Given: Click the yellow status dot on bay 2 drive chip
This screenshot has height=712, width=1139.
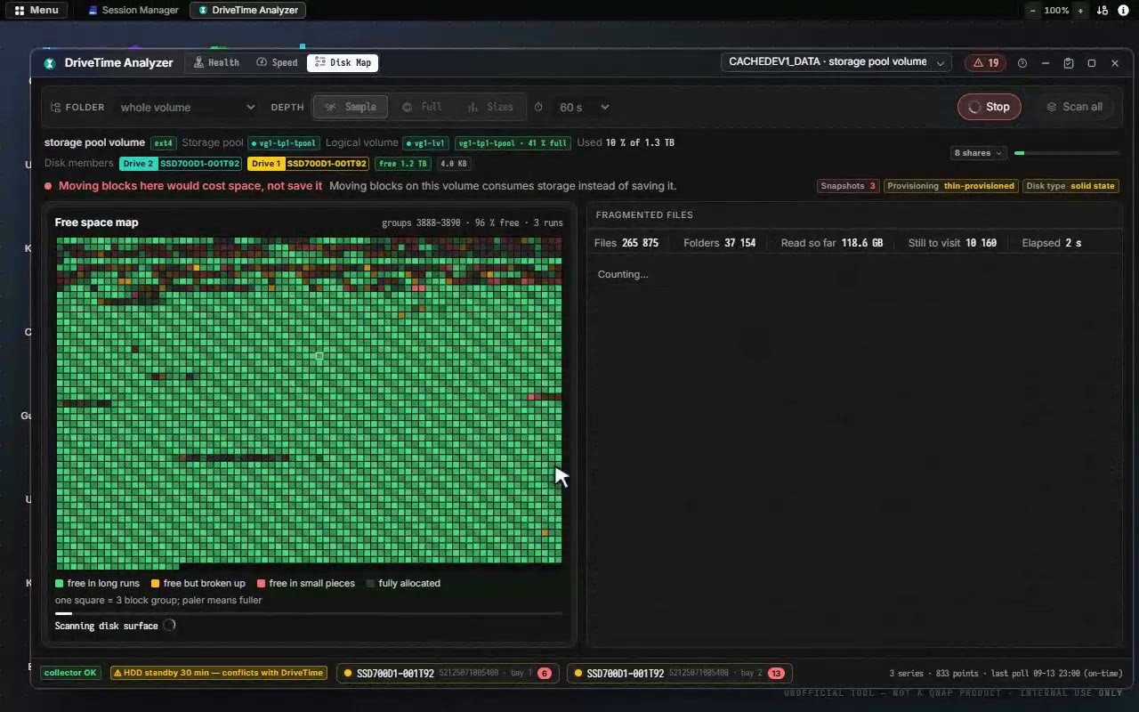Looking at the screenshot, I should point(578,674).
